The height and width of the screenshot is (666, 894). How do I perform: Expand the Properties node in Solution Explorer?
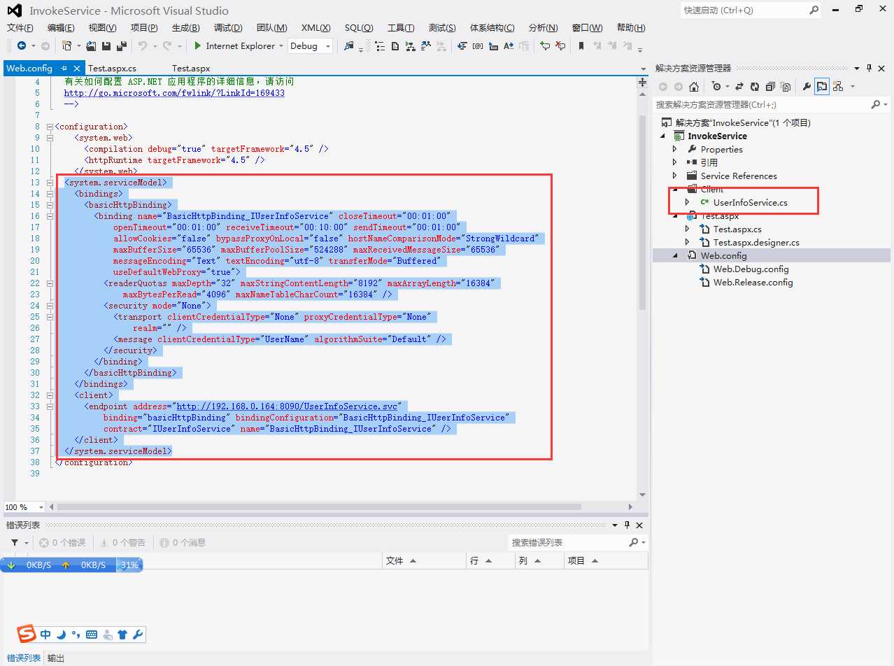tap(675, 149)
